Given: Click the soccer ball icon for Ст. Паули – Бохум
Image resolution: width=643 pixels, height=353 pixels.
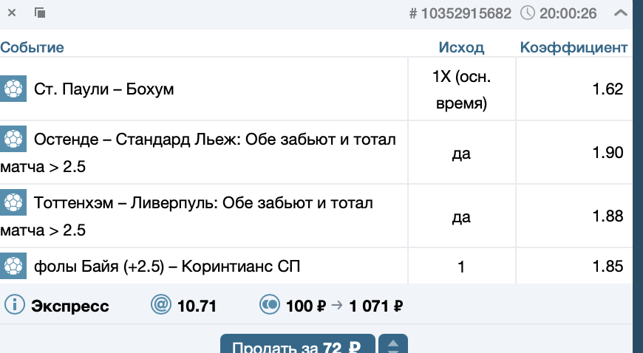Looking at the screenshot, I should (x=13, y=89).
